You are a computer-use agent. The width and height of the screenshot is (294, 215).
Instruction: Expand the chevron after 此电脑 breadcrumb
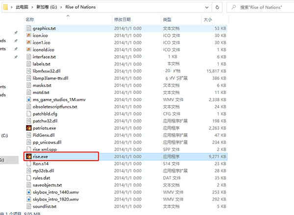pyautogui.click(x=32, y=7)
